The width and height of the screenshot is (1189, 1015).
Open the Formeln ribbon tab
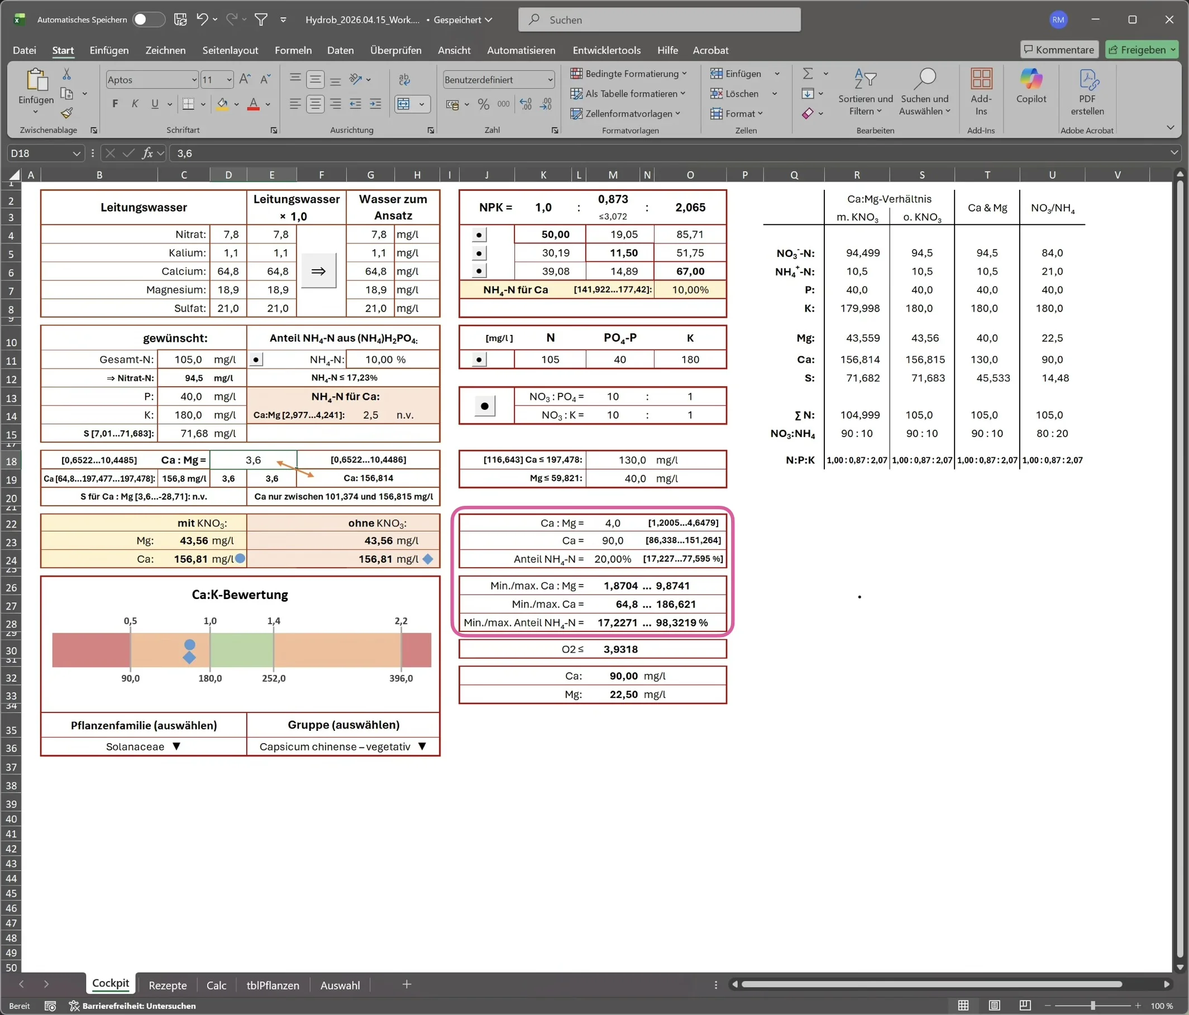coord(293,50)
